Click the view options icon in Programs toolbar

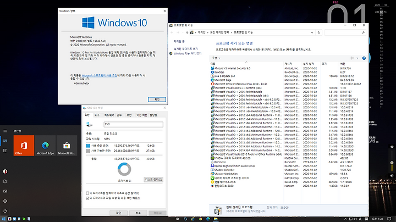pos(353,58)
